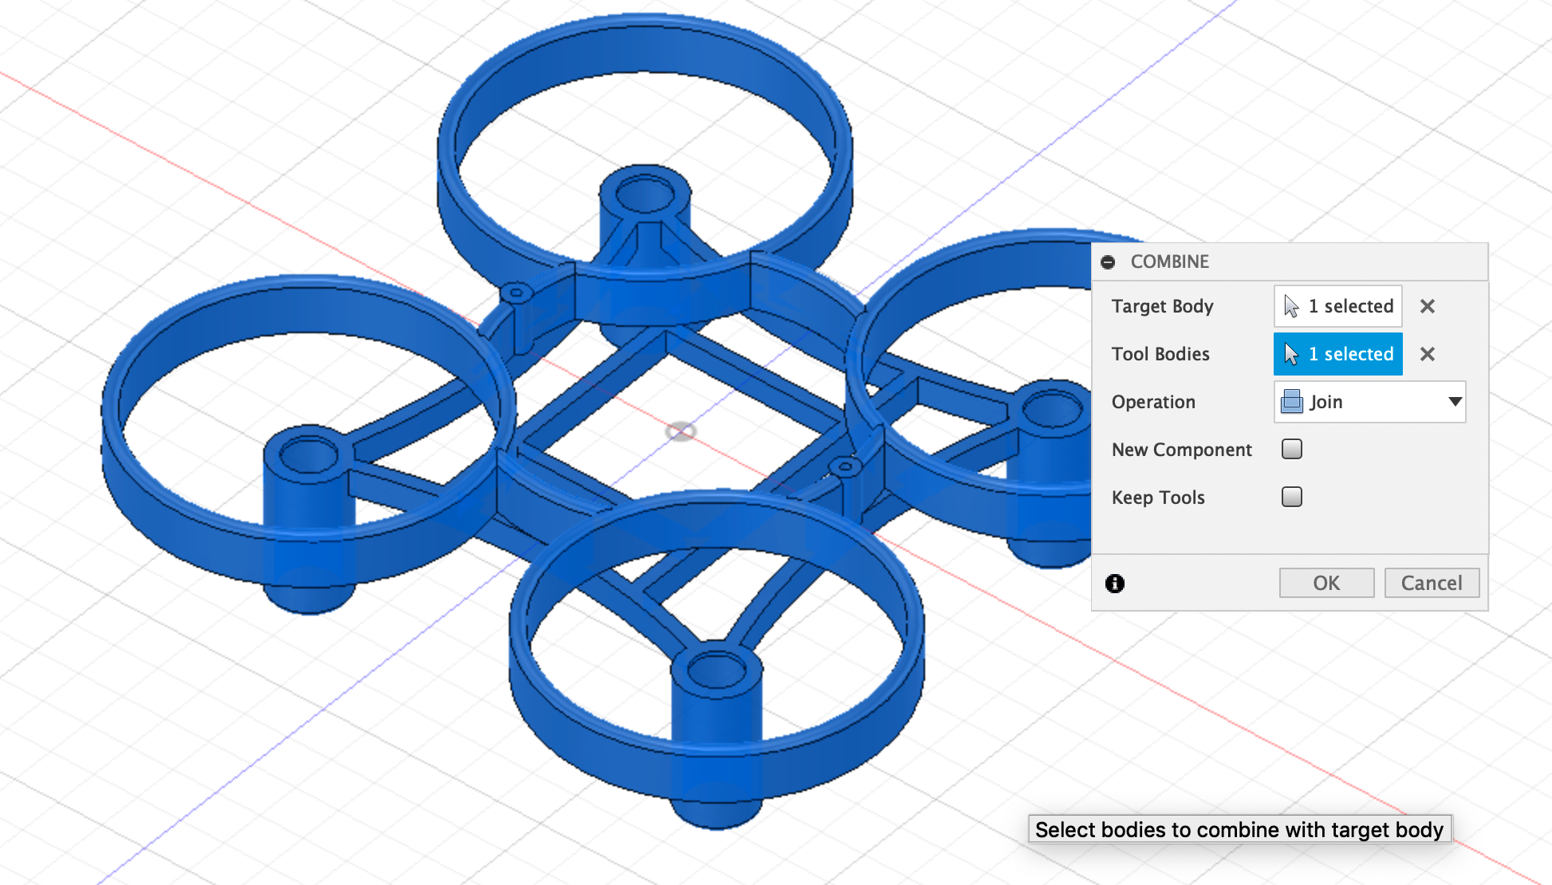Clear the Target Body selection with the X
Viewport: 1552px width, 885px height.
(x=1428, y=306)
